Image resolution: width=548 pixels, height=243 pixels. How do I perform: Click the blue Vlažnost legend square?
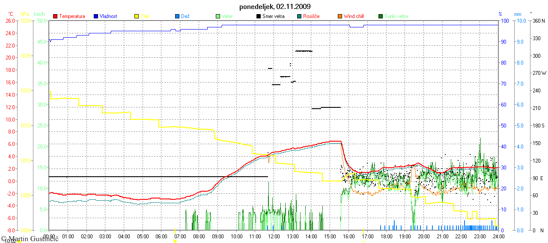click(x=95, y=16)
